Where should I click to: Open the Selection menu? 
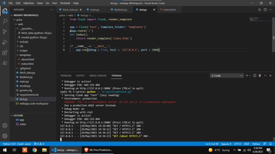pos(29,3)
